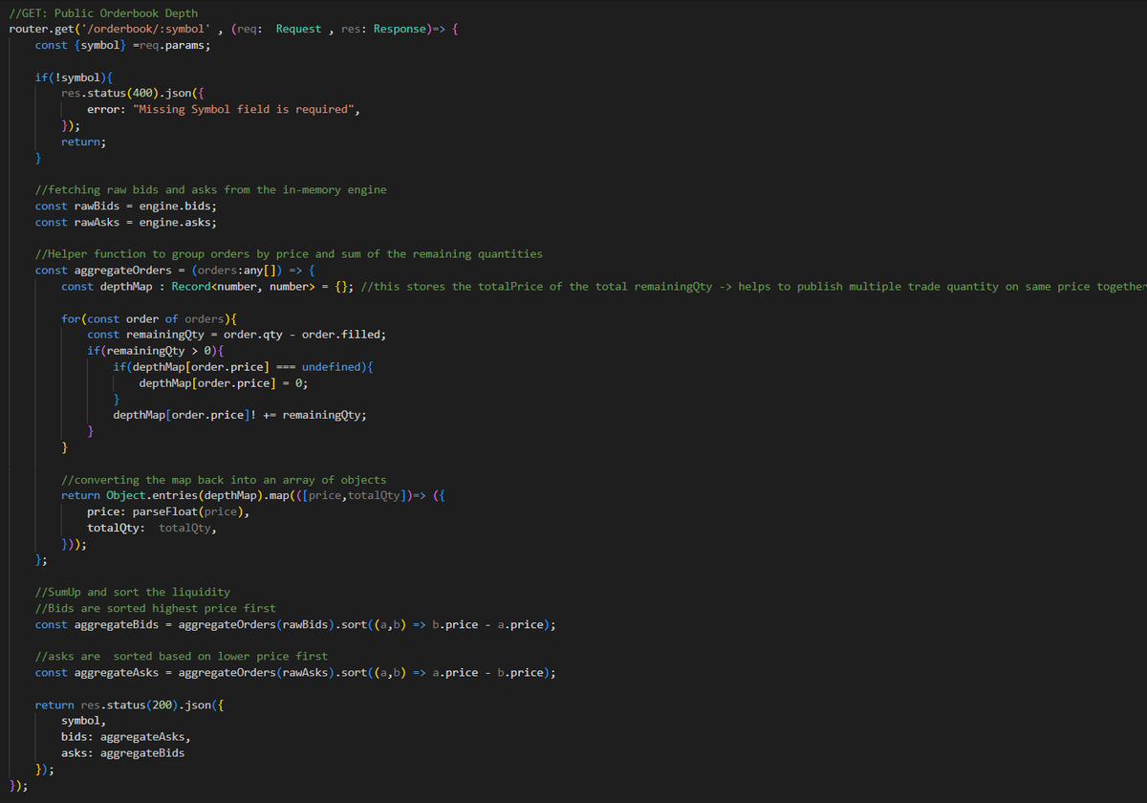
Task: Click the "(orders:any[])" parameter list
Action: 237,271
